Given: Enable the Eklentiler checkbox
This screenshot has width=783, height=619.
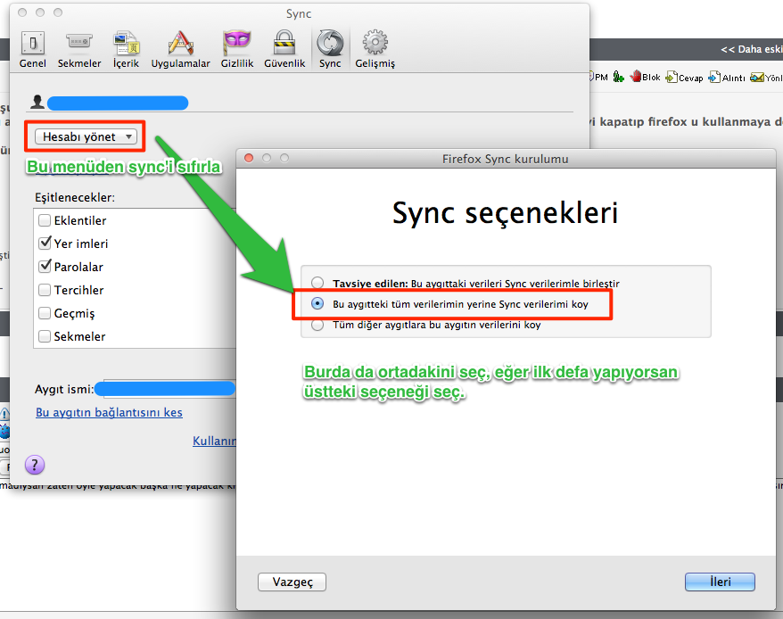Looking at the screenshot, I should tap(45, 220).
